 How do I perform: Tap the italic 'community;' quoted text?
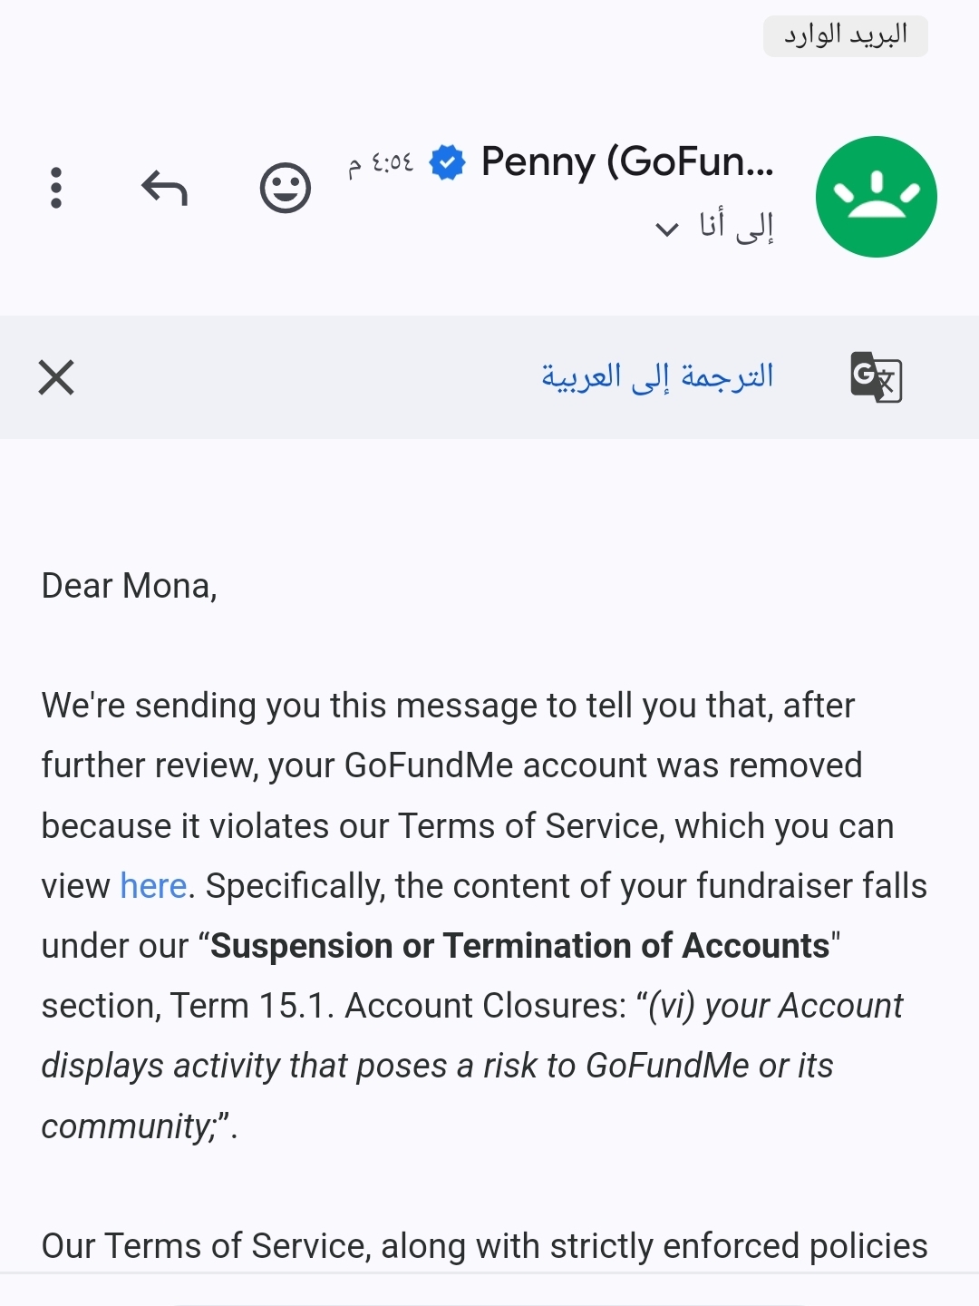135,1126
